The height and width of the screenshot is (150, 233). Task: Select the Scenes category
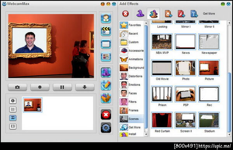pyautogui.click(x=132, y=119)
